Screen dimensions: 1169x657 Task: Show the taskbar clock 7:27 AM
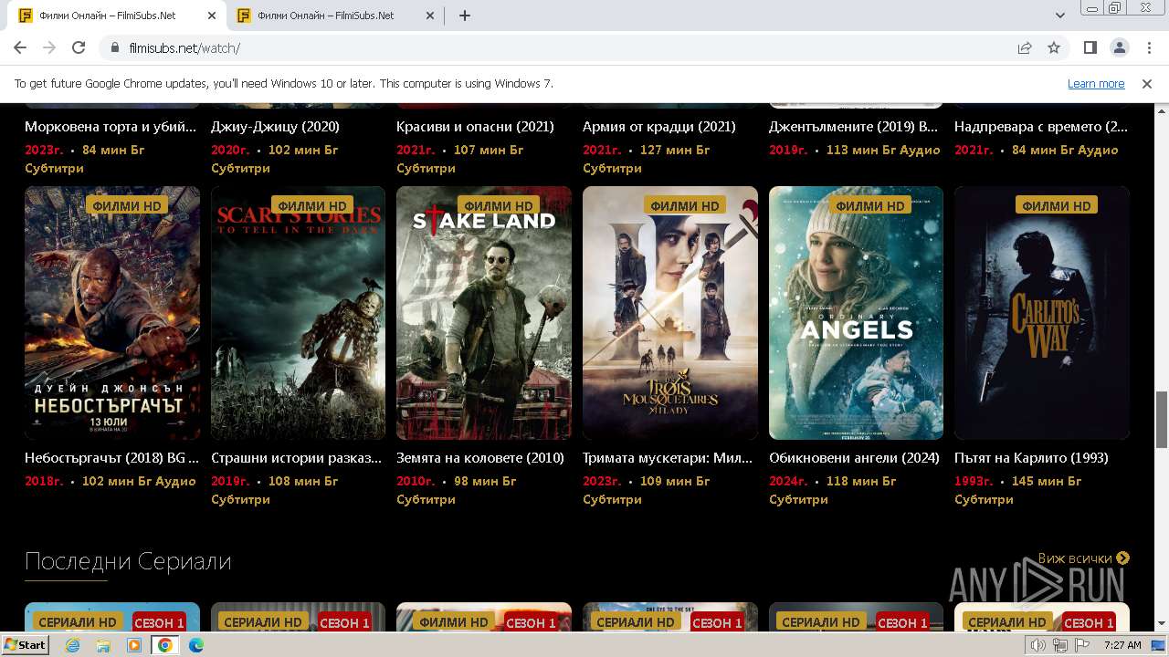pyautogui.click(x=1122, y=645)
